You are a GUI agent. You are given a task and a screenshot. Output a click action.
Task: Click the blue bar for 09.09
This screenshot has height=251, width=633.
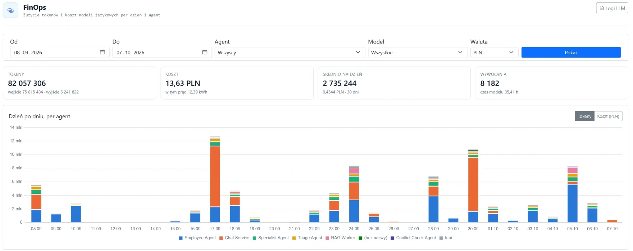point(56,218)
